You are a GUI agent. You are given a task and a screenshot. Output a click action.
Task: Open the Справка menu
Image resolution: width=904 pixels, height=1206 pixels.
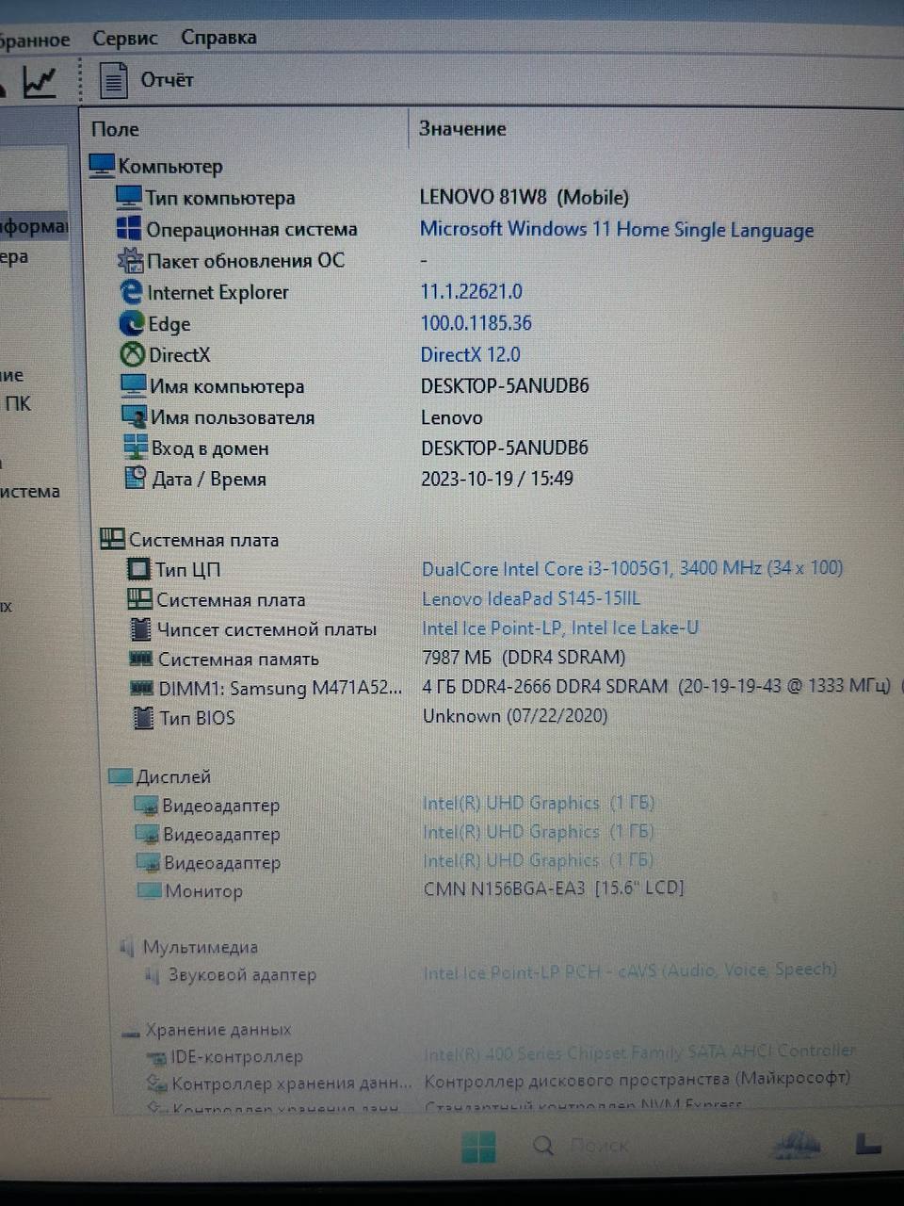click(218, 38)
